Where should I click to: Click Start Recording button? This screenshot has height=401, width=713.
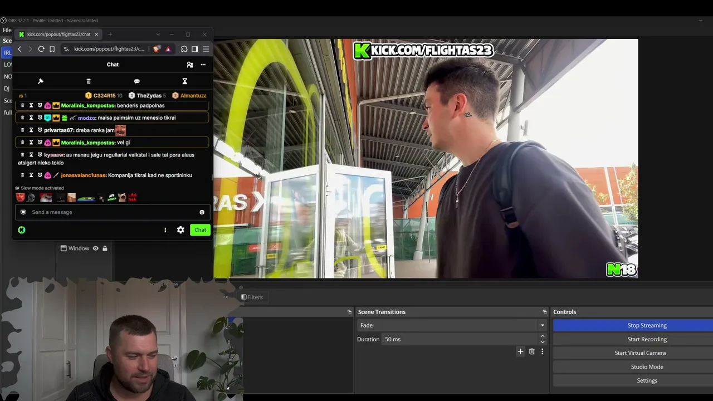(633, 339)
